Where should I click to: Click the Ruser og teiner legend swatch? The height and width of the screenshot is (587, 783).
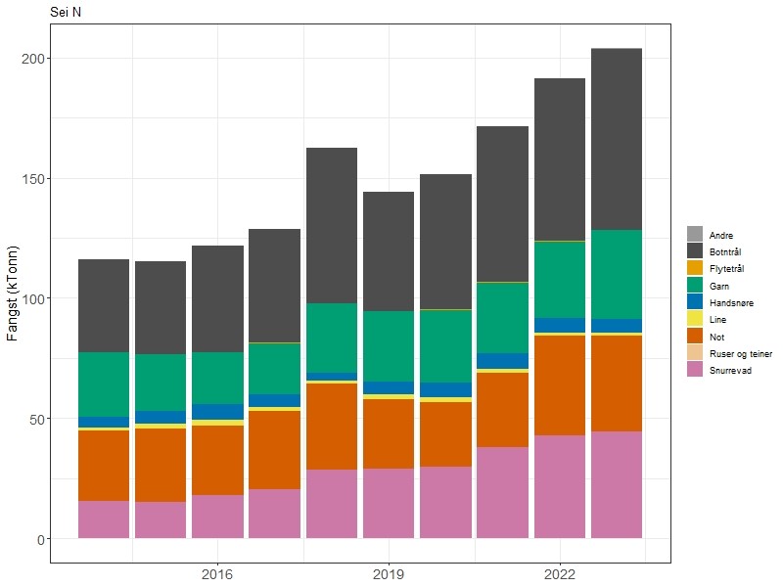pos(695,352)
